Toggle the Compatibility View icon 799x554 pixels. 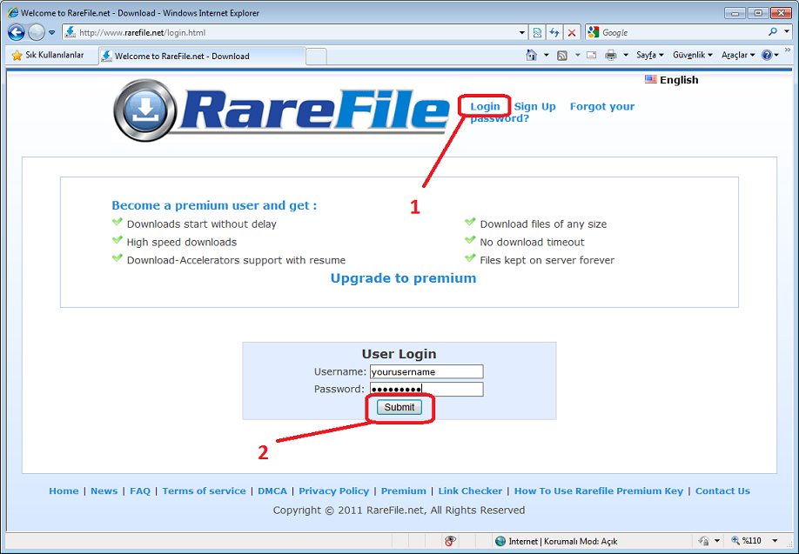click(538, 32)
